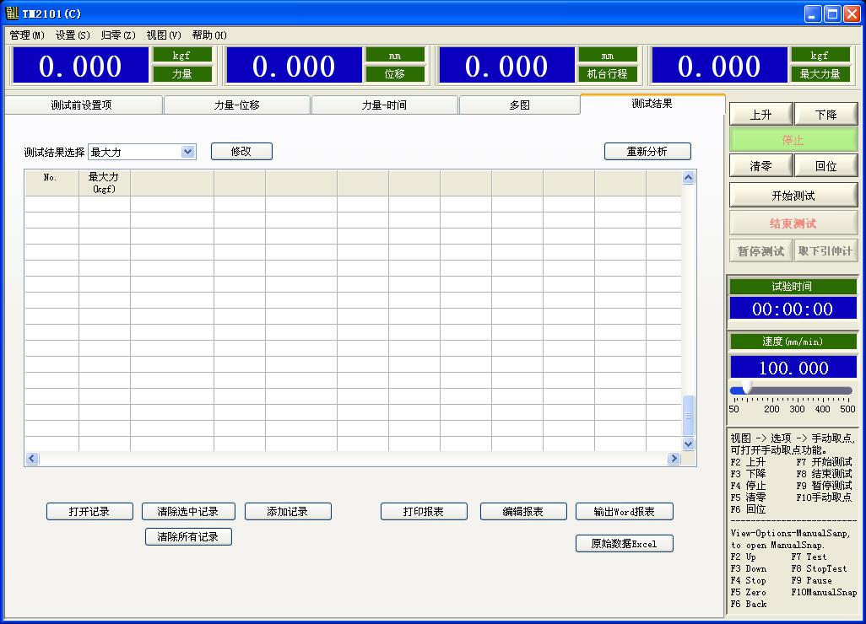
Task: Open the 设置(S) menu
Action: click(x=73, y=35)
